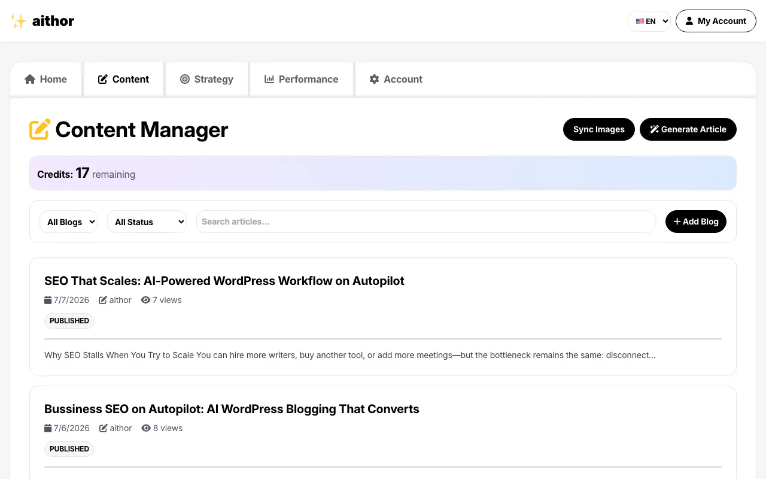Click the Home tab house icon

(x=30, y=79)
